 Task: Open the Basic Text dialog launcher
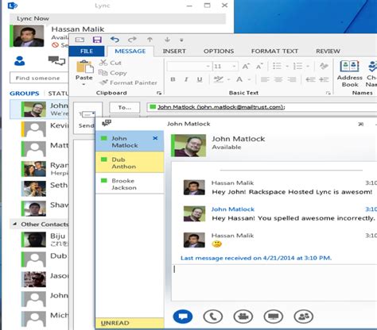click(x=328, y=93)
